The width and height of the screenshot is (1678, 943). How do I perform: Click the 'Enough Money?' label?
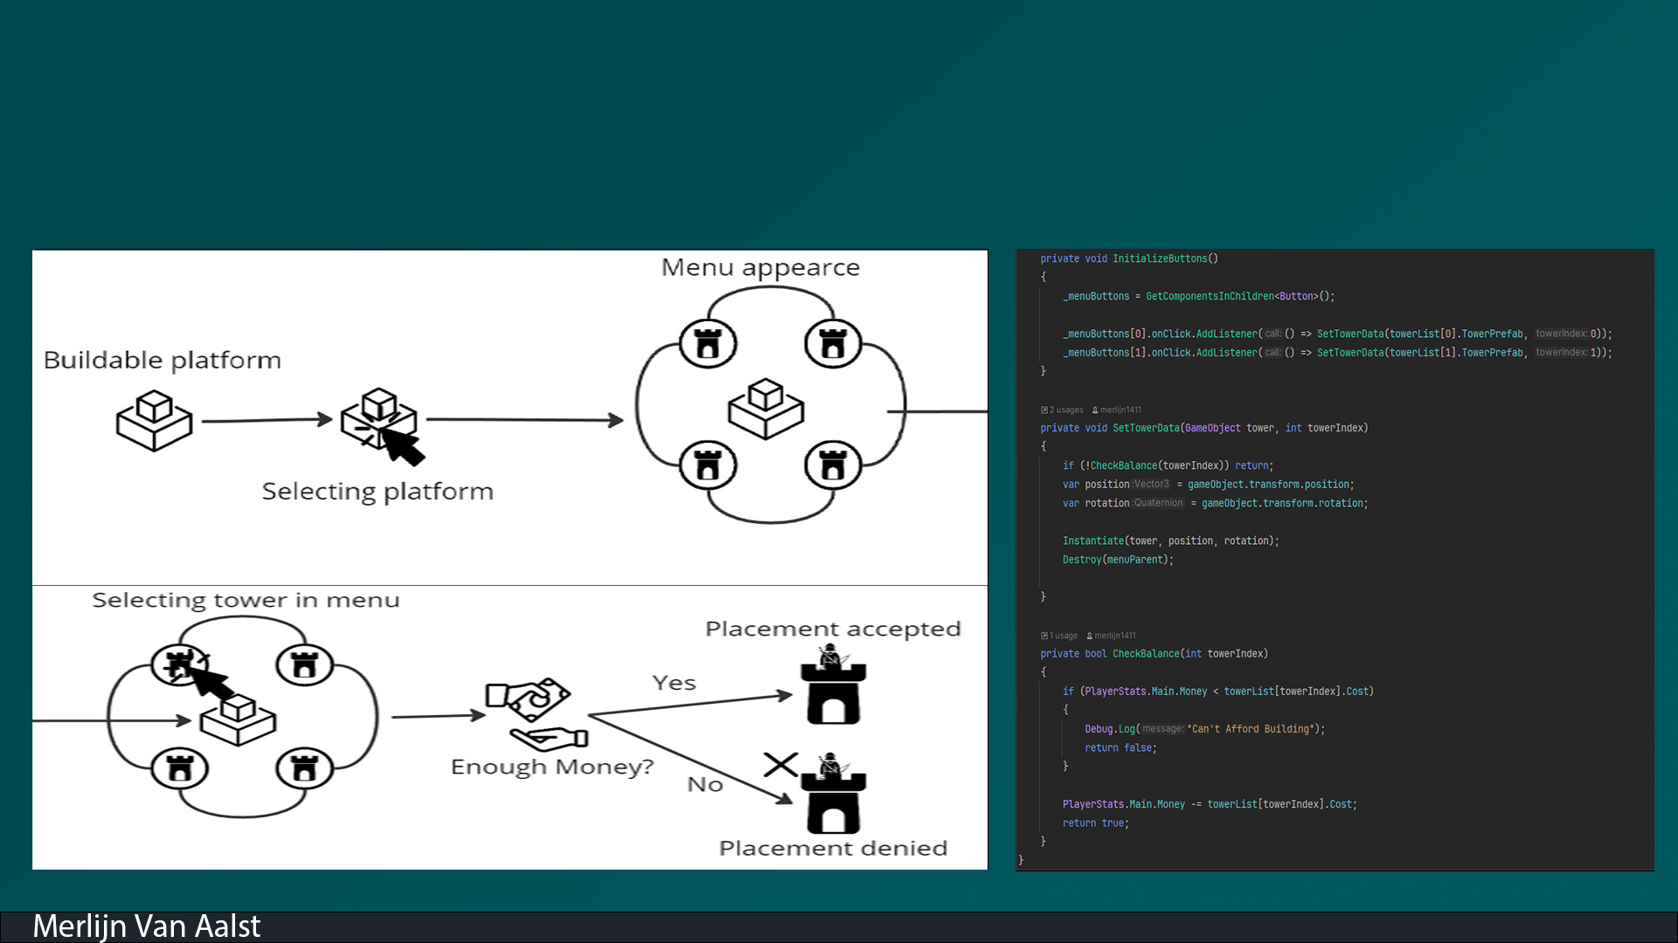[x=551, y=767]
